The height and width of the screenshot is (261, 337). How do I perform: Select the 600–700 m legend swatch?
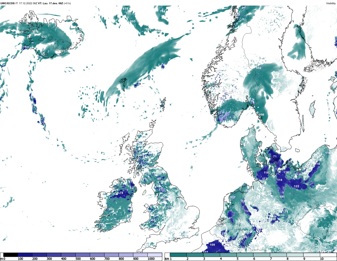tap(97, 255)
